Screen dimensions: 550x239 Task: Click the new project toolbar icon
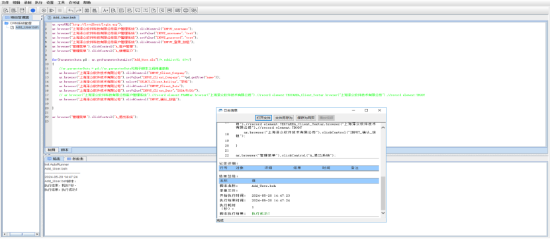coord(5,10)
